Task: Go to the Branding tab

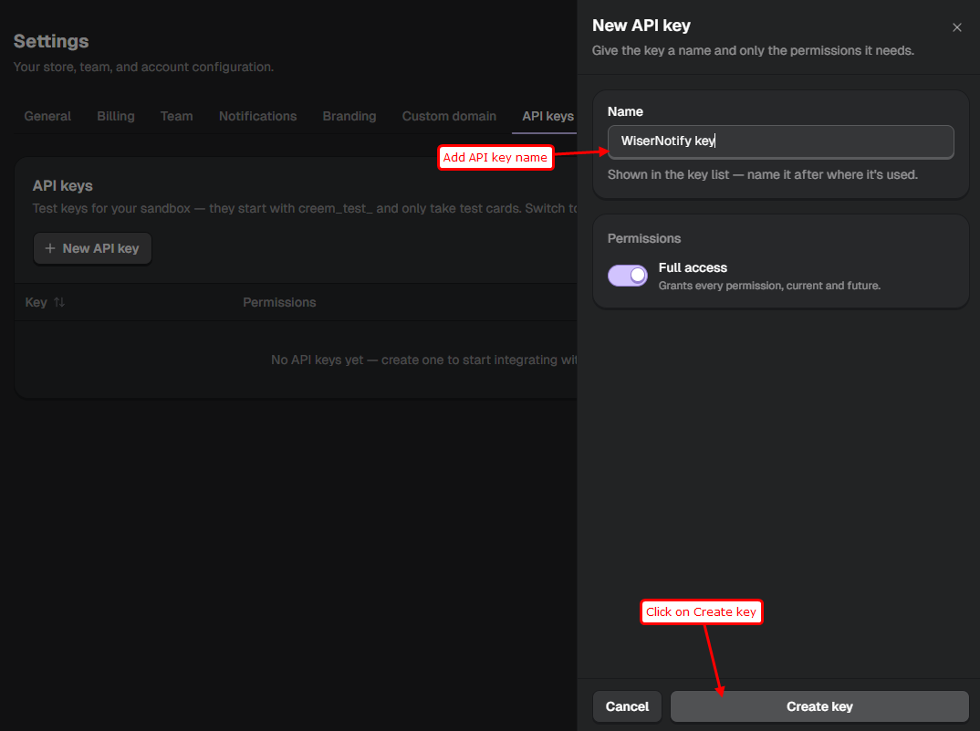Action: coord(349,116)
